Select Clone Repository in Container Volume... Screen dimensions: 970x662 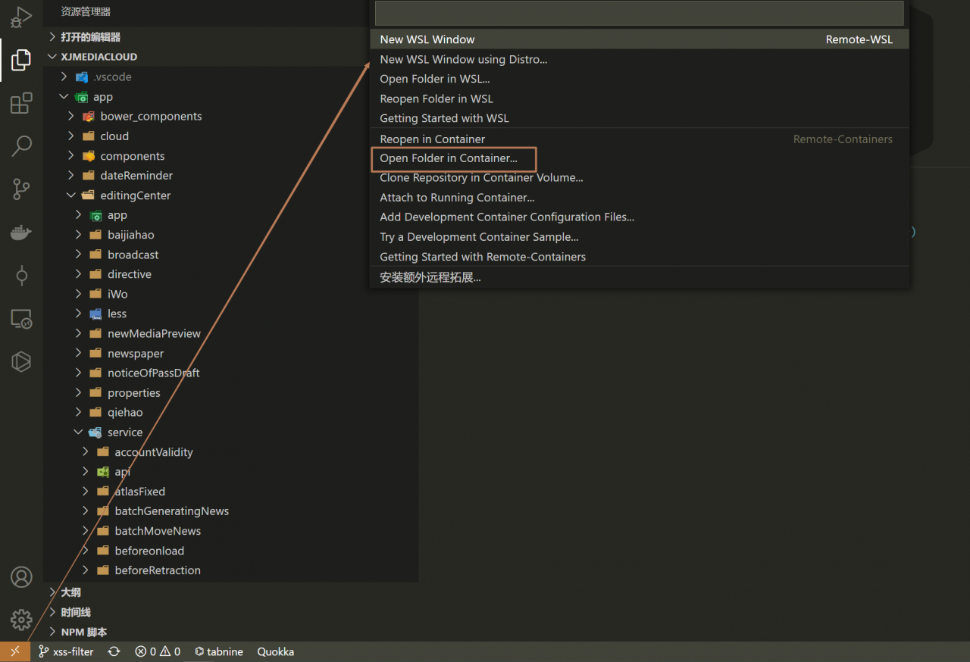coord(640,178)
